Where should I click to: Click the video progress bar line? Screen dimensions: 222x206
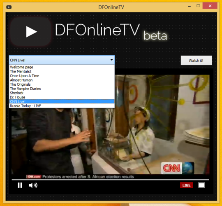[111, 180]
